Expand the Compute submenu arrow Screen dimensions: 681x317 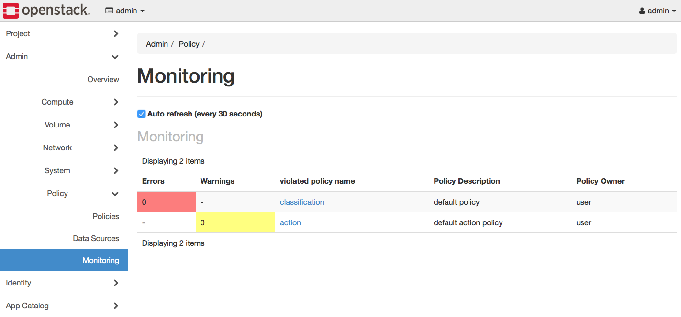tap(116, 102)
